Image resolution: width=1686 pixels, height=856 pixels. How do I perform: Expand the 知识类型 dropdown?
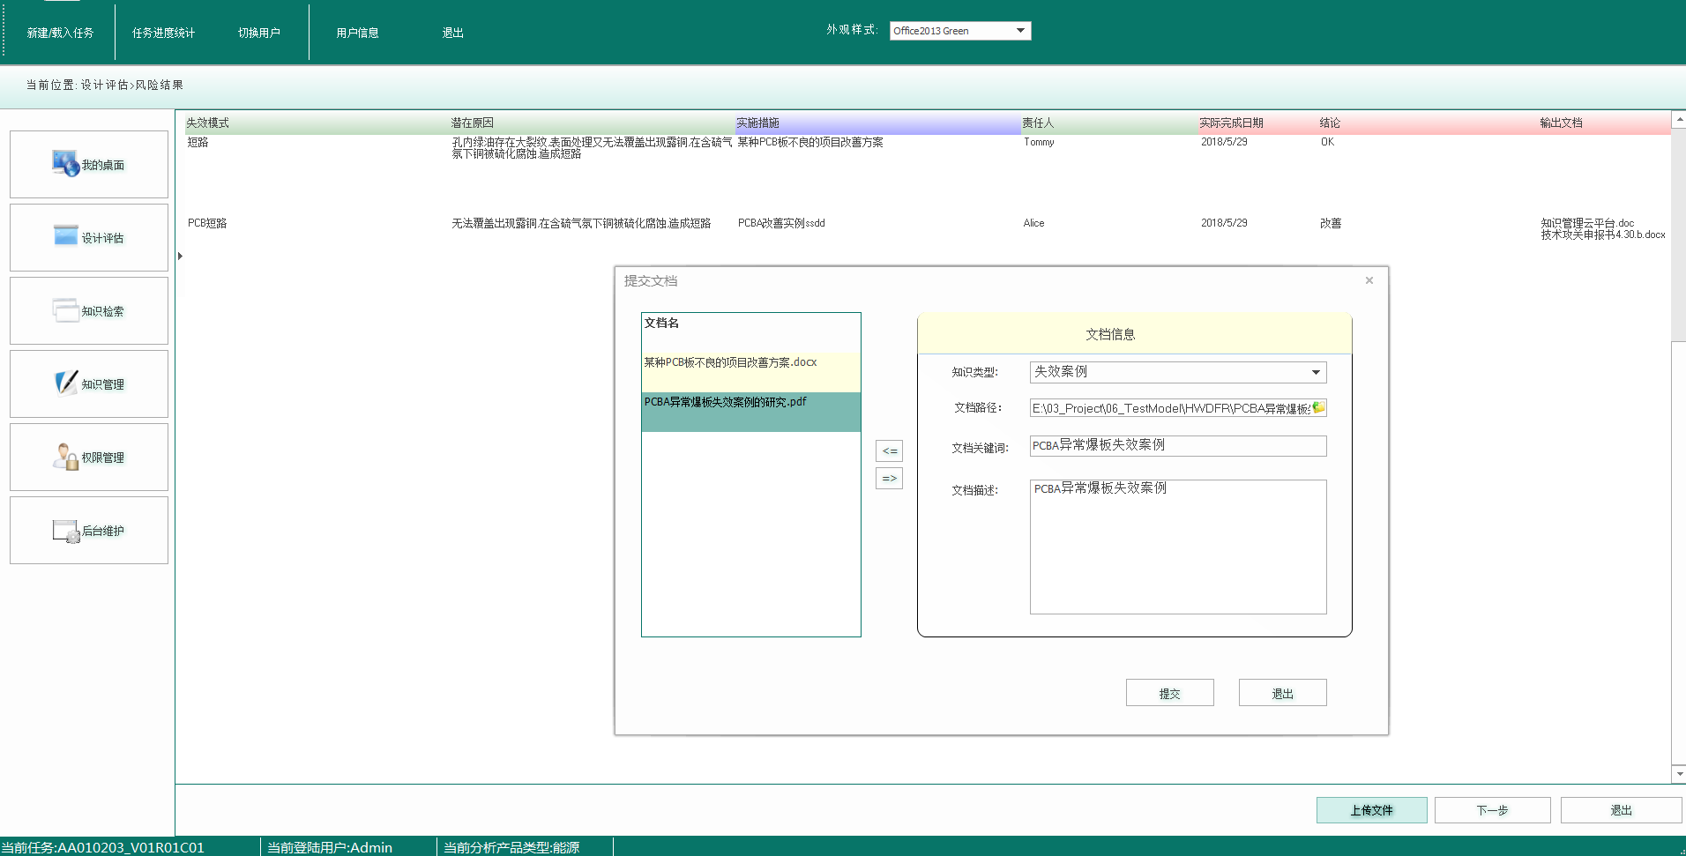(1315, 372)
